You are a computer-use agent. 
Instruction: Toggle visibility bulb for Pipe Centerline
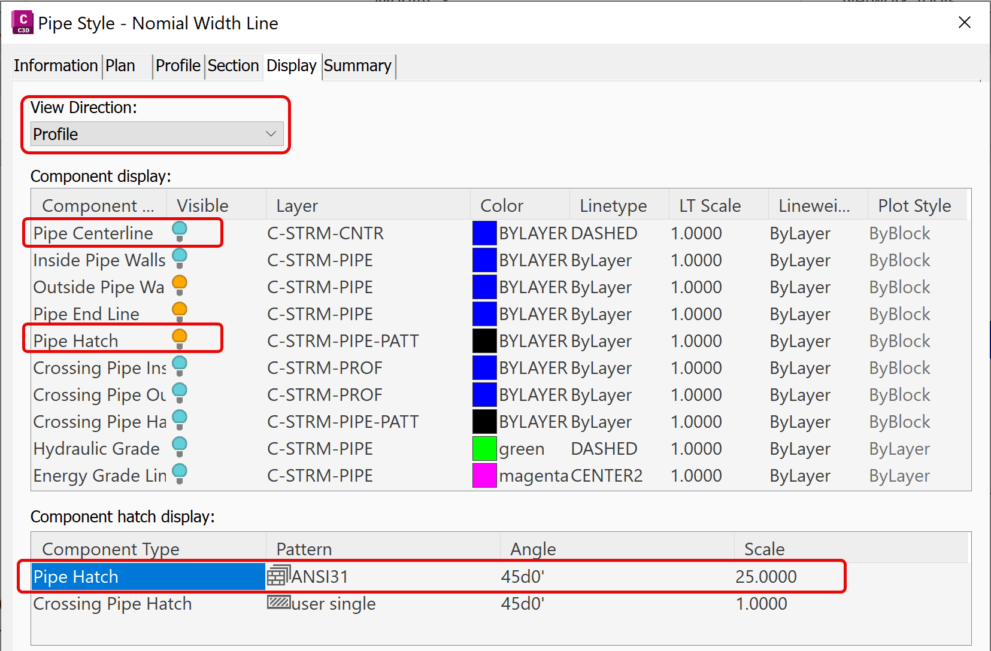tap(180, 232)
